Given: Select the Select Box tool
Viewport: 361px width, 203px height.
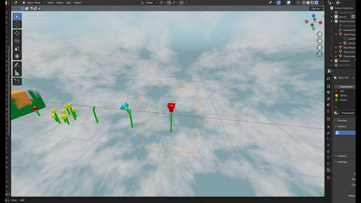Looking at the screenshot, I should coord(17,17).
